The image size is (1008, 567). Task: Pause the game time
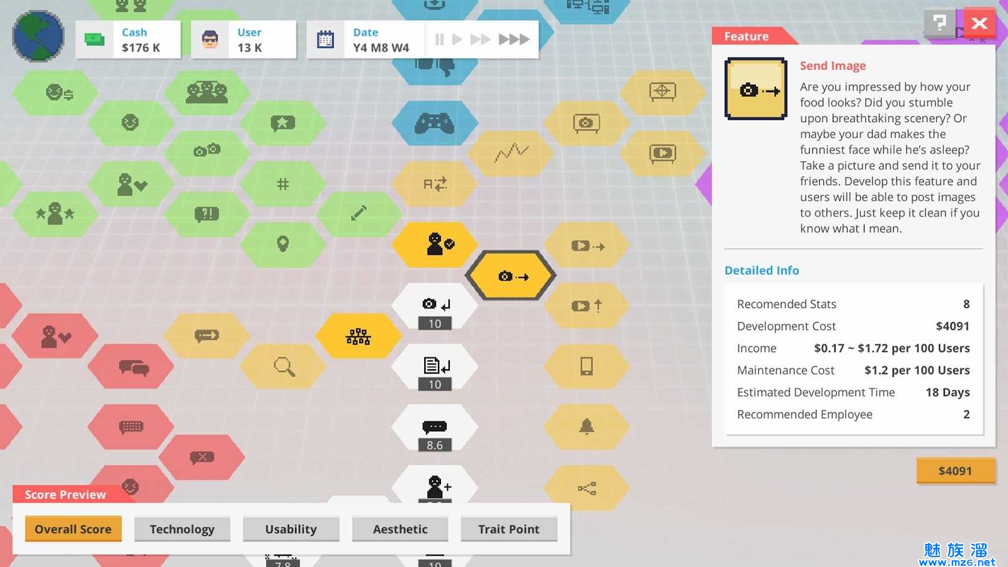click(439, 39)
